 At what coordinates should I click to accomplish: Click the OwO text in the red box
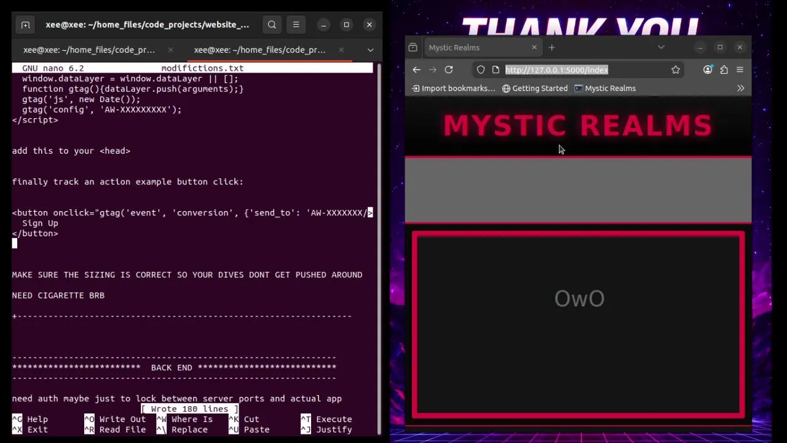[579, 298]
